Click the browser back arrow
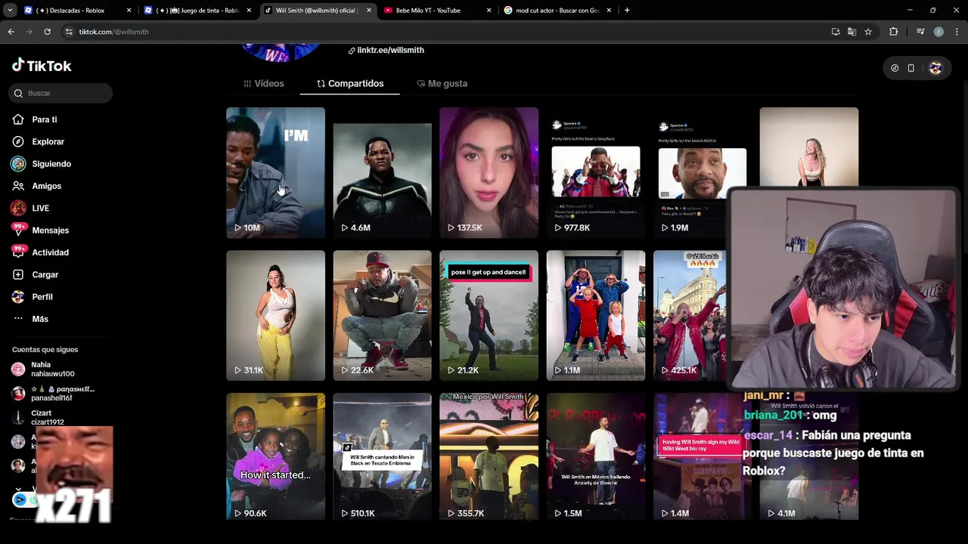This screenshot has width=968, height=544. pos(11,32)
